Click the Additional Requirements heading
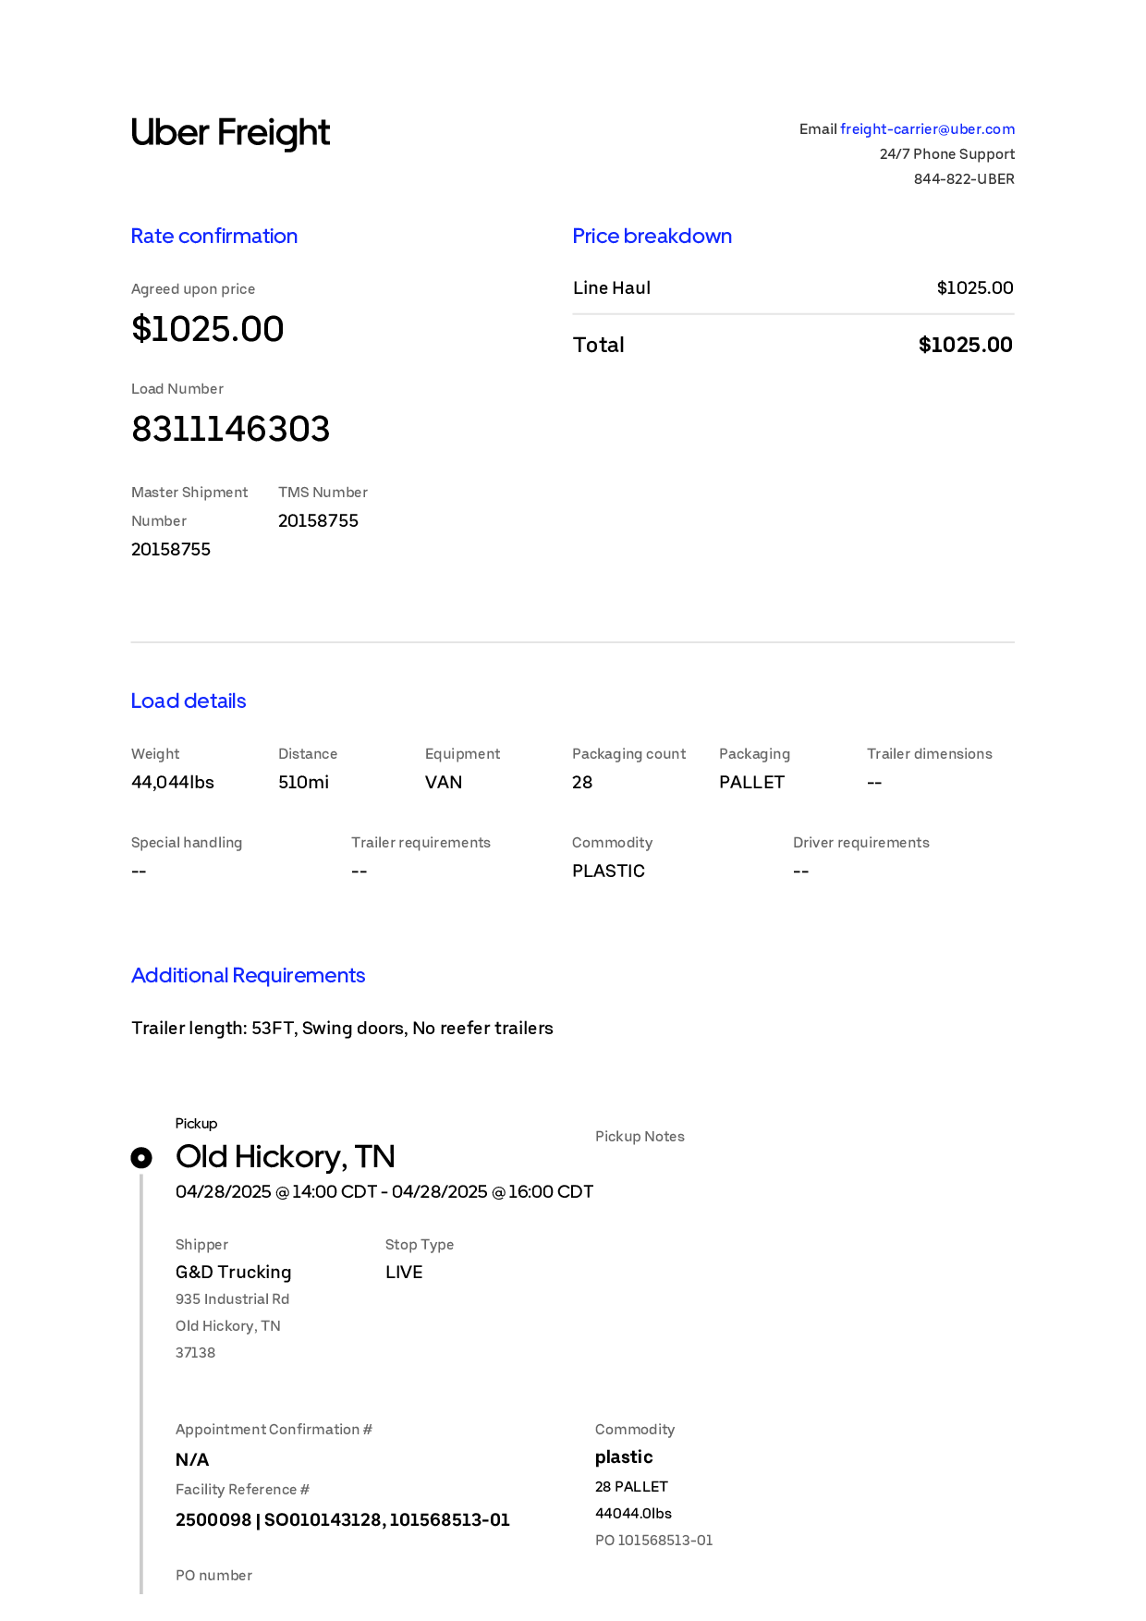The height and width of the screenshot is (1621, 1146). pyautogui.click(x=248, y=976)
